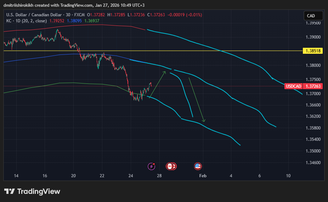Click the 1.39500 price axis label
Screen dimensions: 328x202
pos(313,23)
